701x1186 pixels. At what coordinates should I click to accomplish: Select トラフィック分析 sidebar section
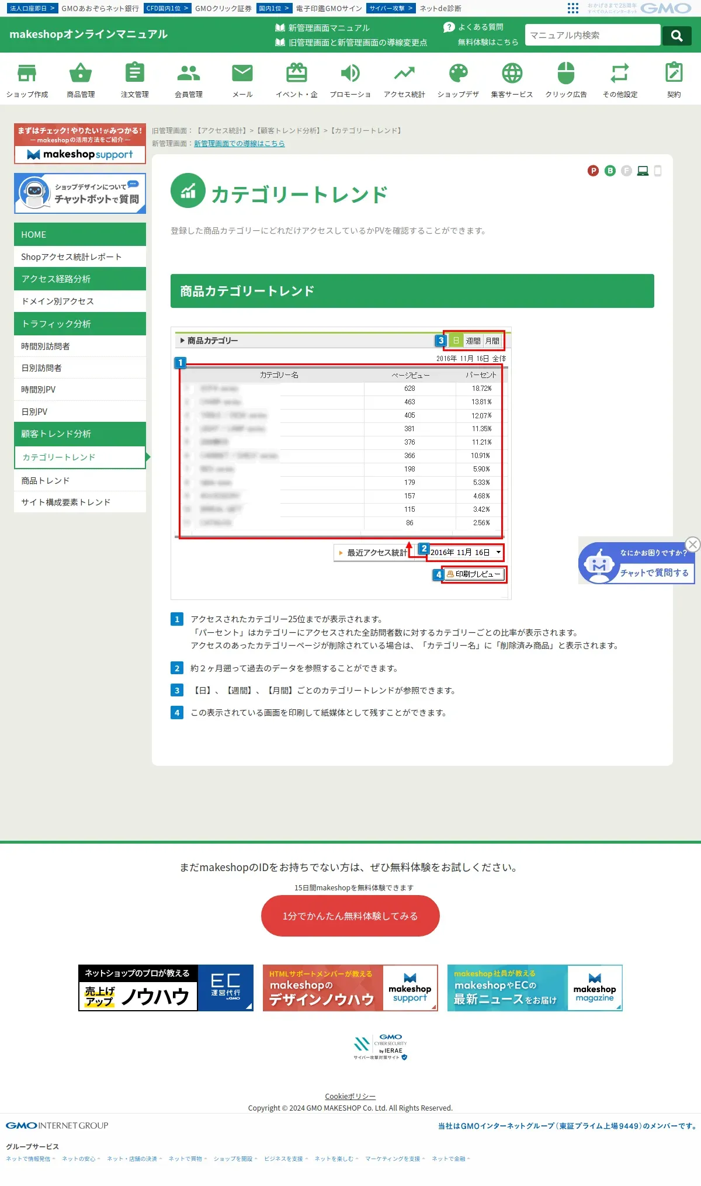point(80,324)
